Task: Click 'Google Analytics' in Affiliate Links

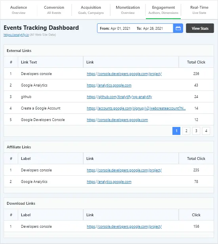Action: pyautogui.click(x=34, y=182)
